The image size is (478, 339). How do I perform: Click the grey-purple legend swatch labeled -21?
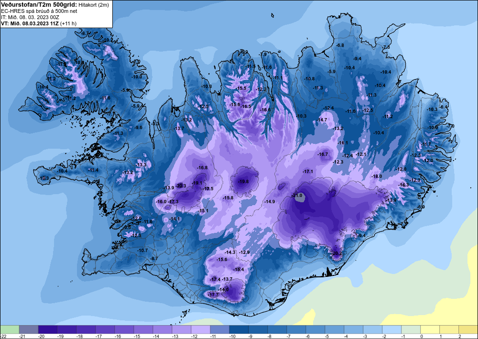click(29, 329)
